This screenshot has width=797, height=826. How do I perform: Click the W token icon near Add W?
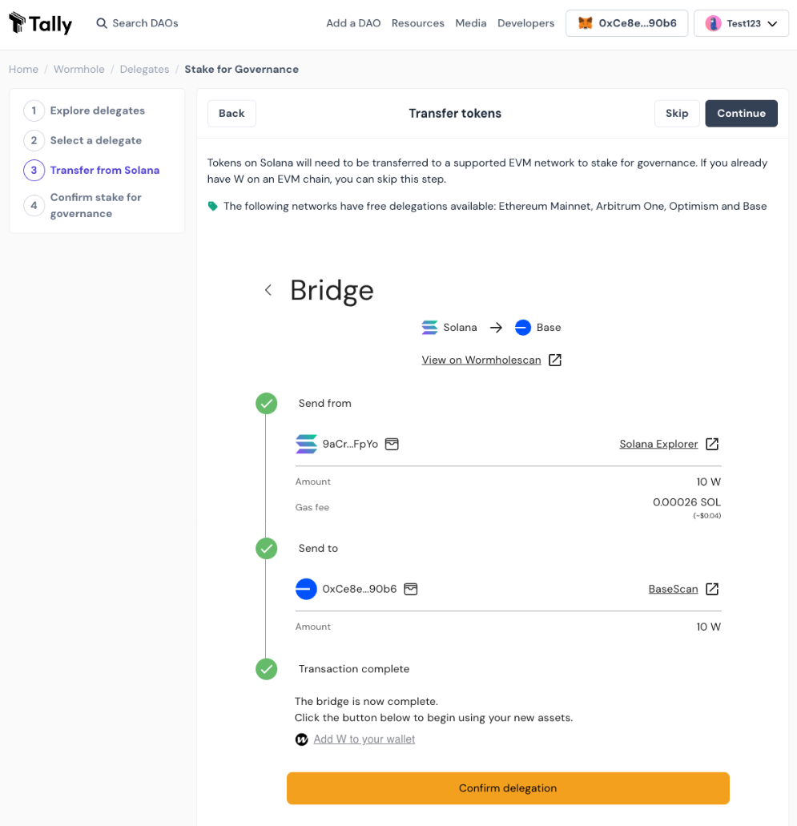coord(301,739)
